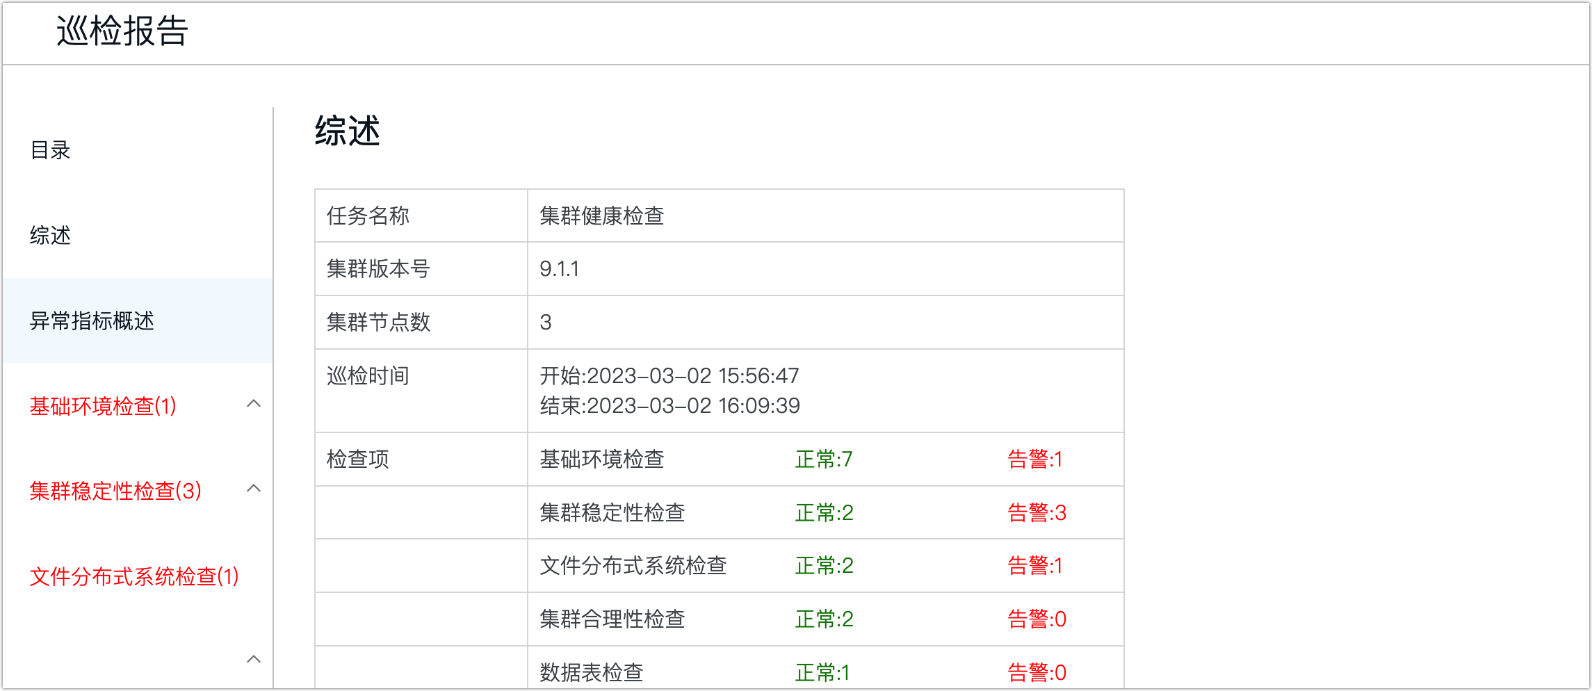Select the 集群节点数 label cell
The height and width of the screenshot is (691, 1592).
[x=421, y=323]
